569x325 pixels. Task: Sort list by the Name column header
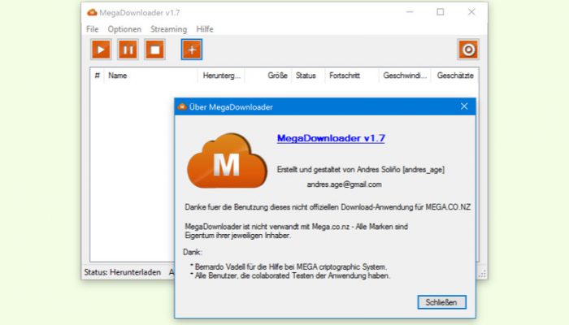point(151,76)
